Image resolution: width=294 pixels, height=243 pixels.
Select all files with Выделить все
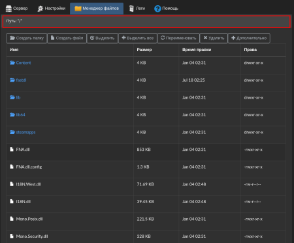138,38
